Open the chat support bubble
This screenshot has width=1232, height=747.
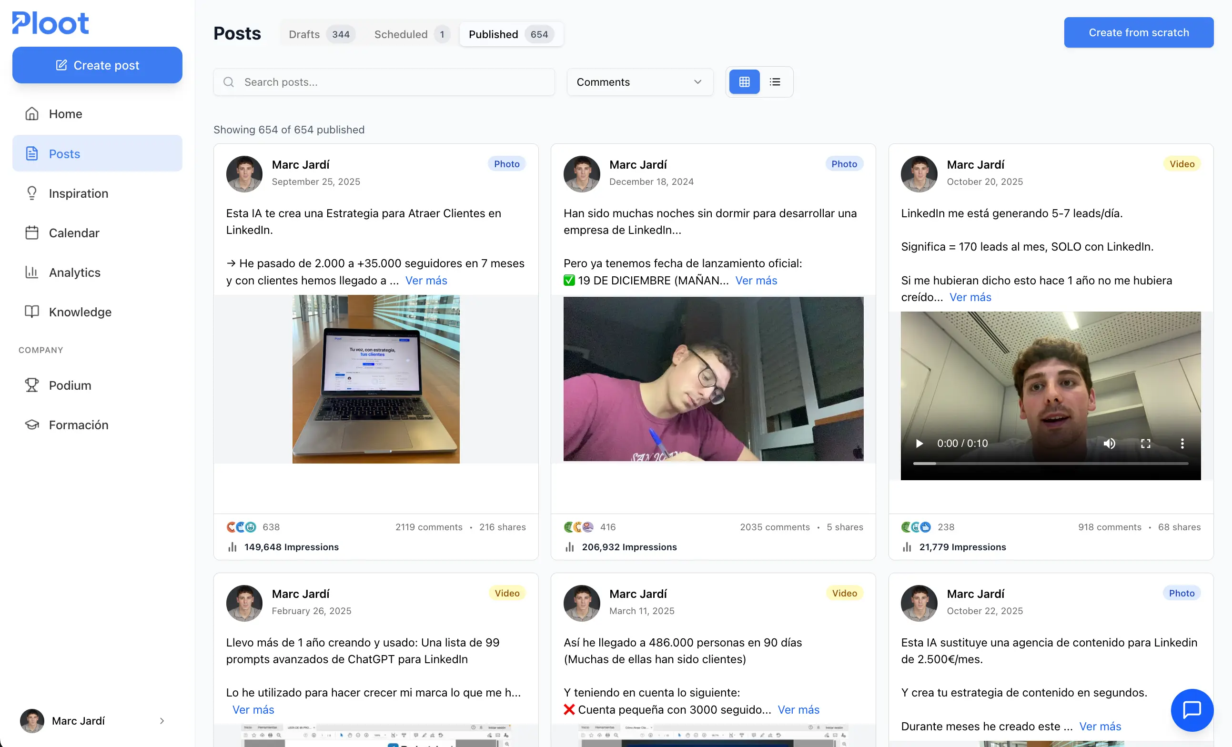(x=1192, y=709)
